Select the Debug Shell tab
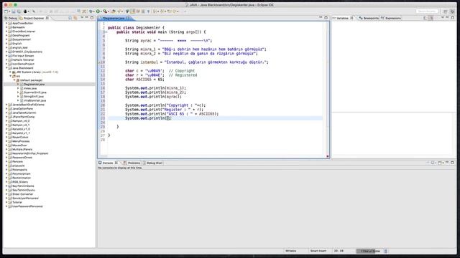This screenshot has width=460, height=258. pos(152,163)
